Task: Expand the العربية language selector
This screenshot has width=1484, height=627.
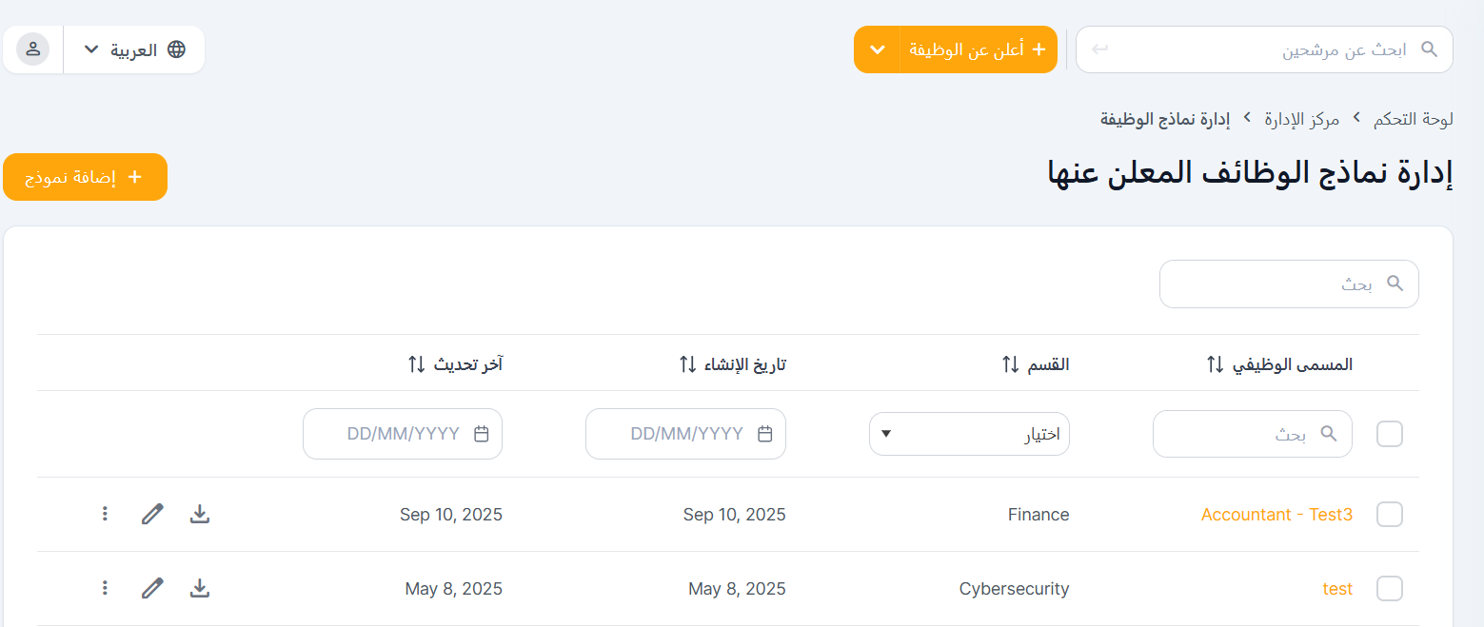Action: [x=134, y=49]
